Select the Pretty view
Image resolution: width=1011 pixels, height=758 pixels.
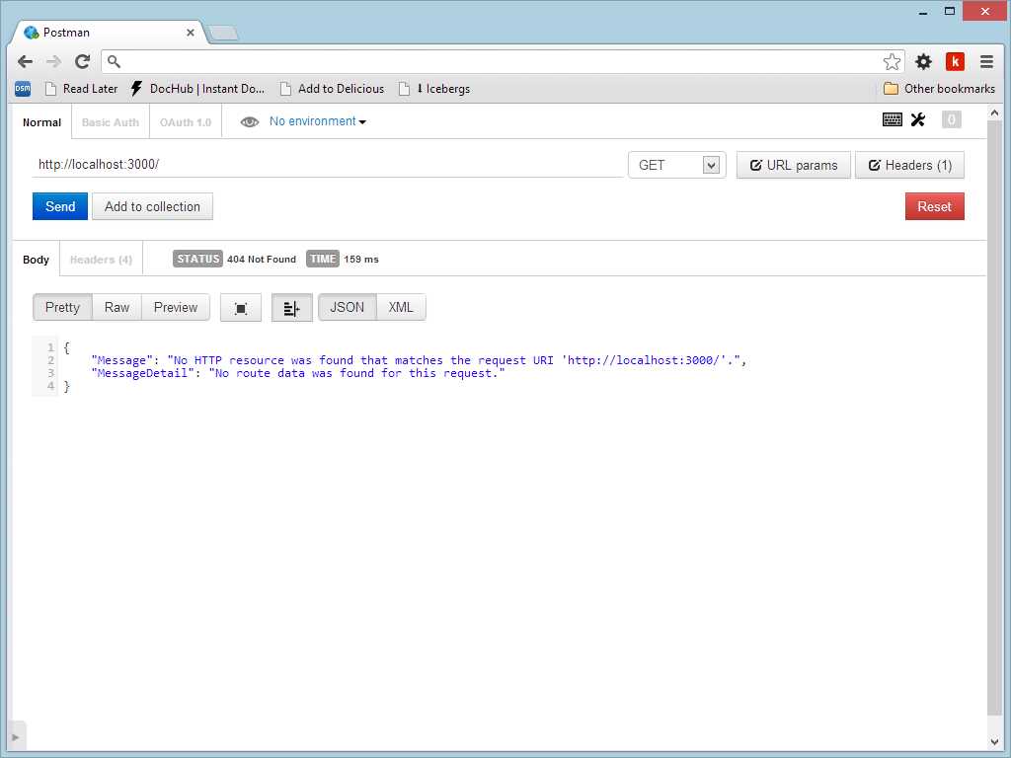[62, 308]
